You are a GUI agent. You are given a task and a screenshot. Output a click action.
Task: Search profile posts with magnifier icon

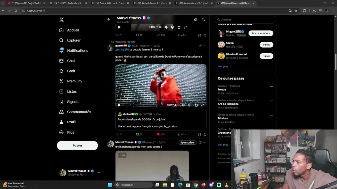tap(203, 19)
